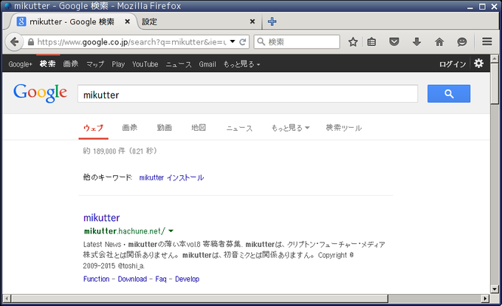
Task: Open Google+ in the top bar
Action: click(20, 64)
